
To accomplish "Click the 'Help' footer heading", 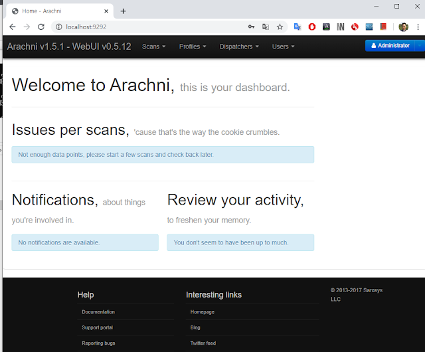I will pyautogui.click(x=86, y=295).
